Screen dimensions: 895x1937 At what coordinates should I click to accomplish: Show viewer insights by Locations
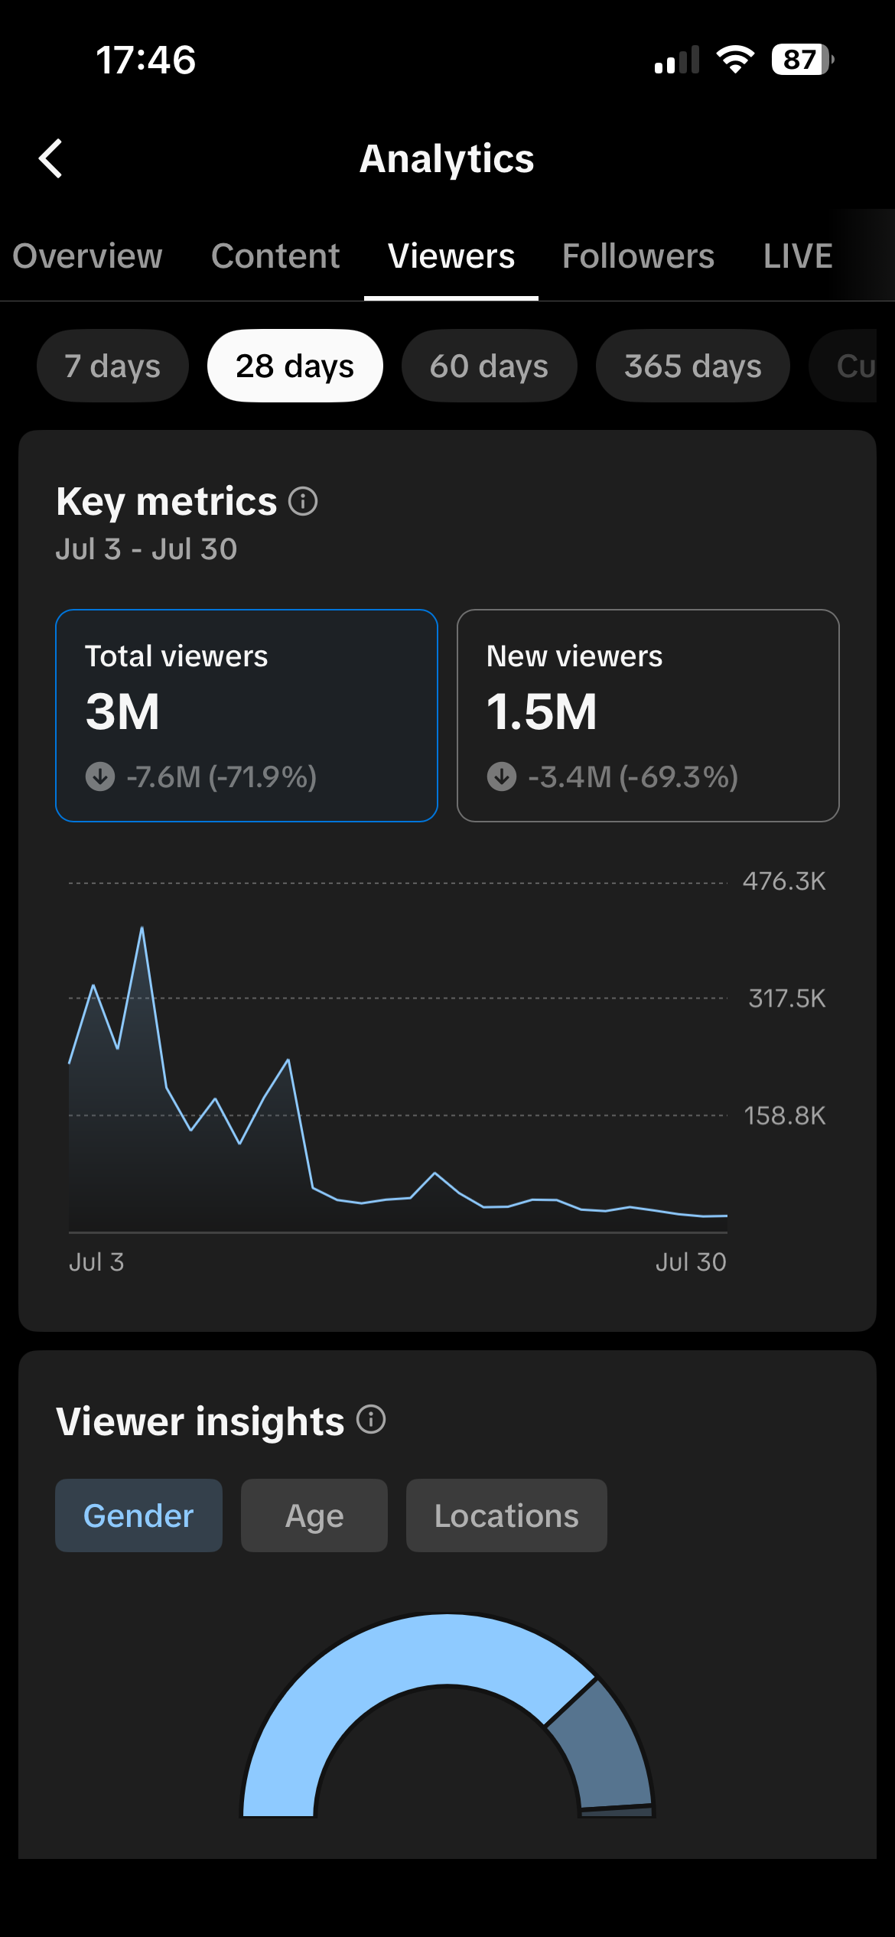tap(506, 1515)
